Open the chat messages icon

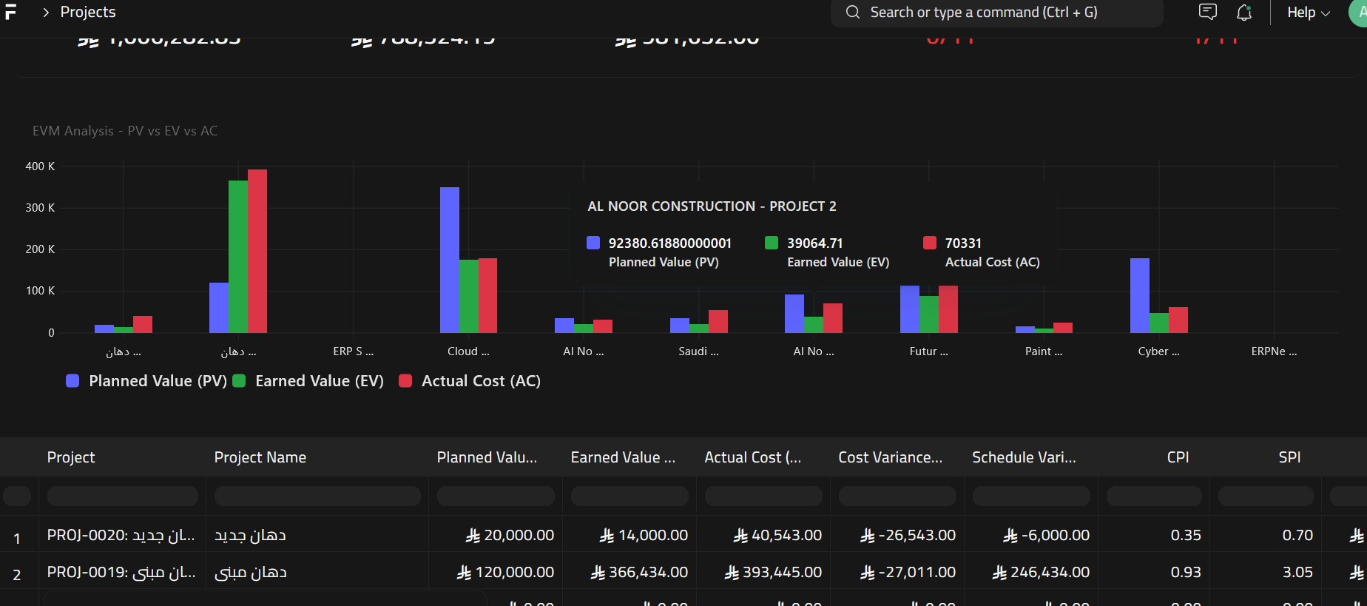coord(1207,13)
